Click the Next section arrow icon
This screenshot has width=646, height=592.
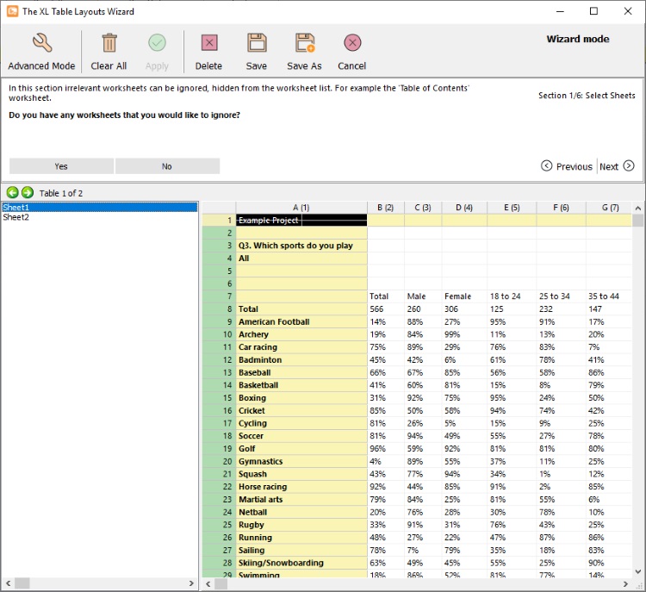(629, 165)
